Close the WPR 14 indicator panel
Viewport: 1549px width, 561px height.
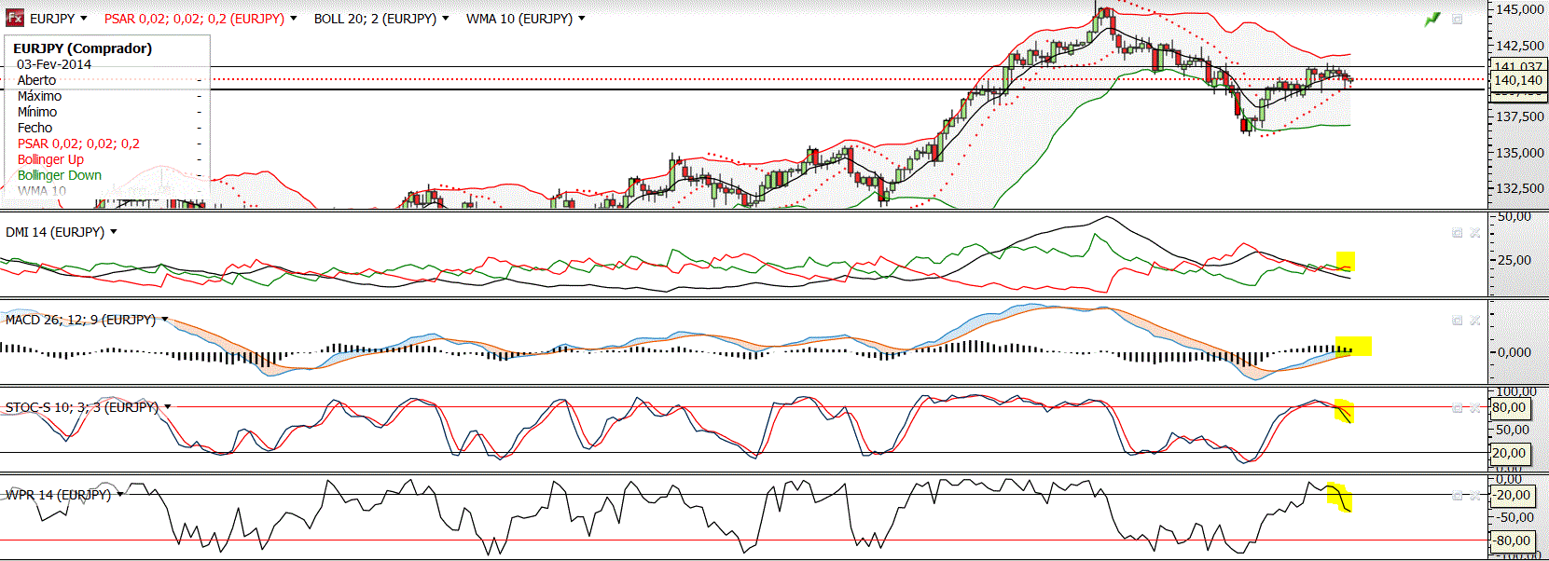point(1475,496)
